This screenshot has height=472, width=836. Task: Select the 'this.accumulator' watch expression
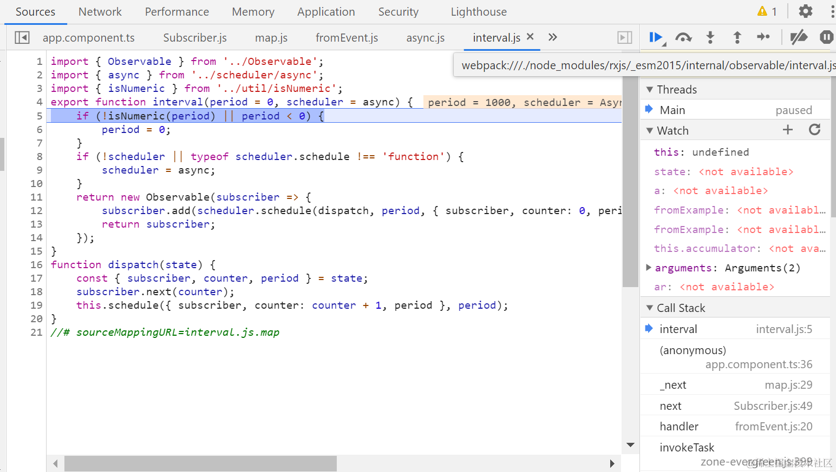pos(740,248)
